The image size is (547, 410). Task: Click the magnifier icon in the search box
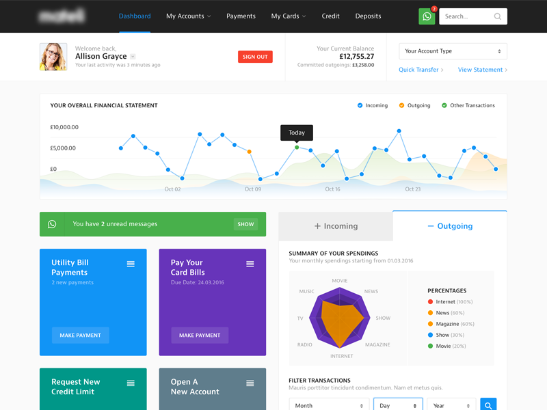[498, 16]
